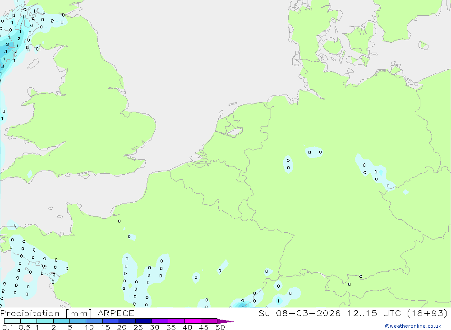
Task: Click the '35' legend scale label
Action: coord(171,327)
